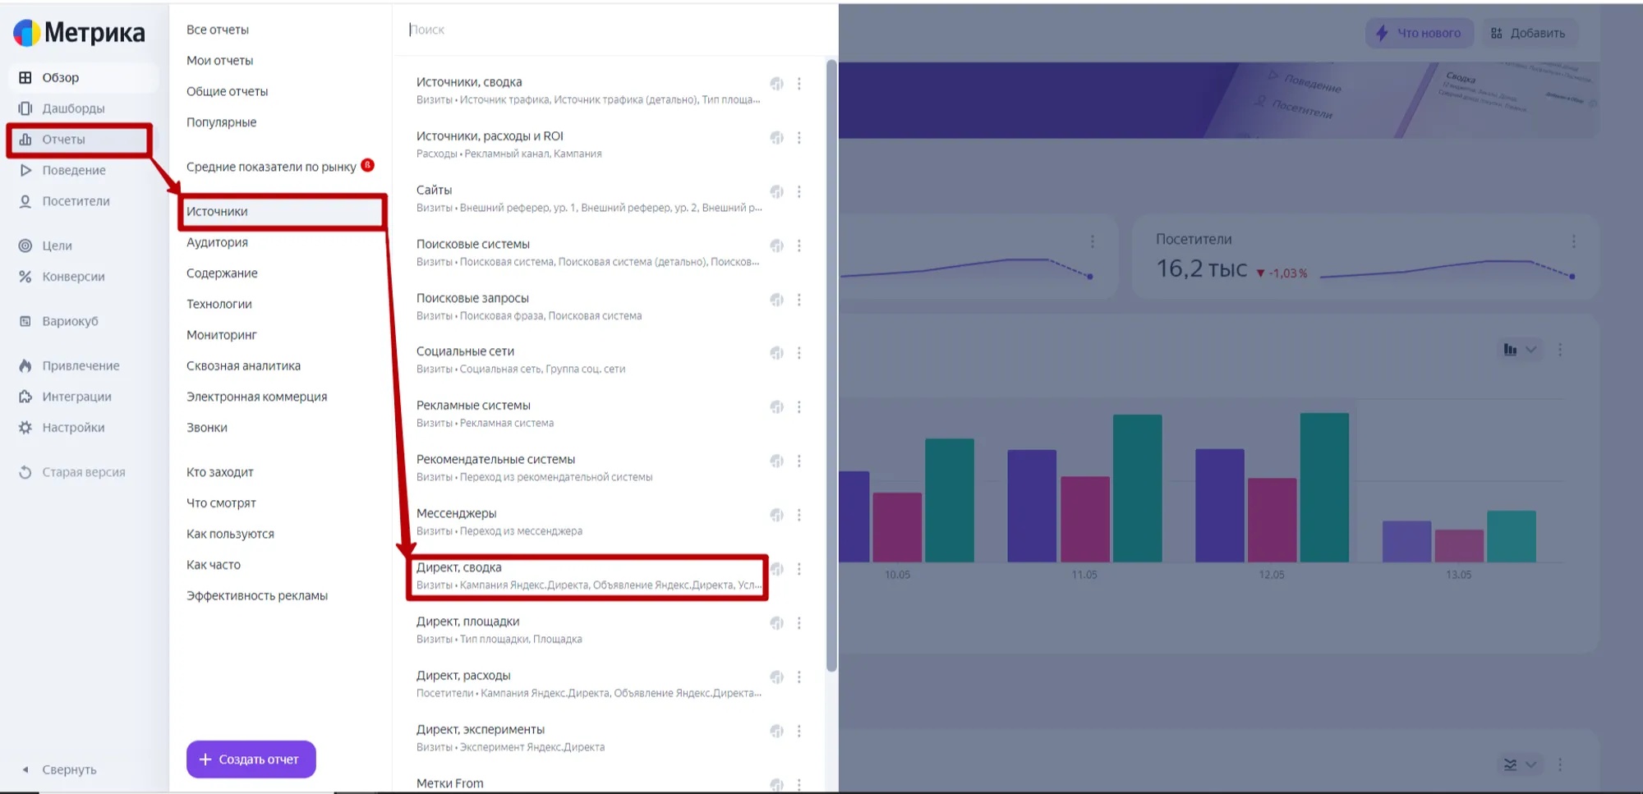Open three-dot menu for Сайты report
1643x794 pixels.
coord(798,192)
